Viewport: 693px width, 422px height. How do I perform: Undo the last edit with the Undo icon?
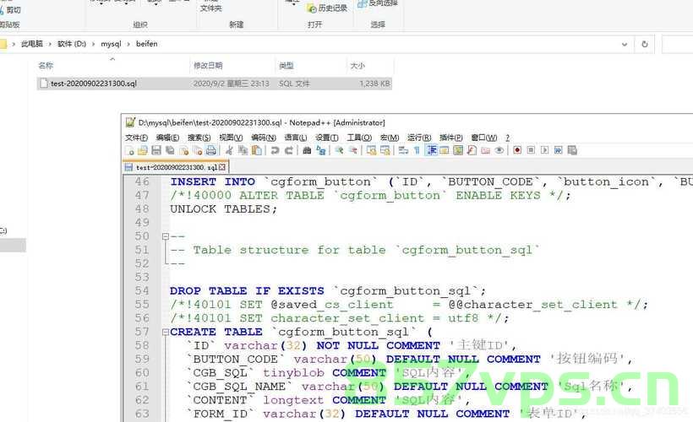[x=275, y=150]
